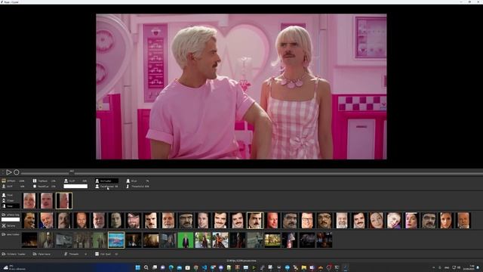The width and height of the screenshot is (483, 272).
Task: Toggle the CLIP option
Action: (x=75, y=181)
